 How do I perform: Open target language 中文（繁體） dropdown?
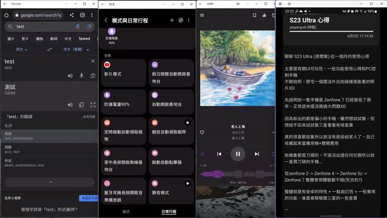pyautogui.click(x=76, y=50)
